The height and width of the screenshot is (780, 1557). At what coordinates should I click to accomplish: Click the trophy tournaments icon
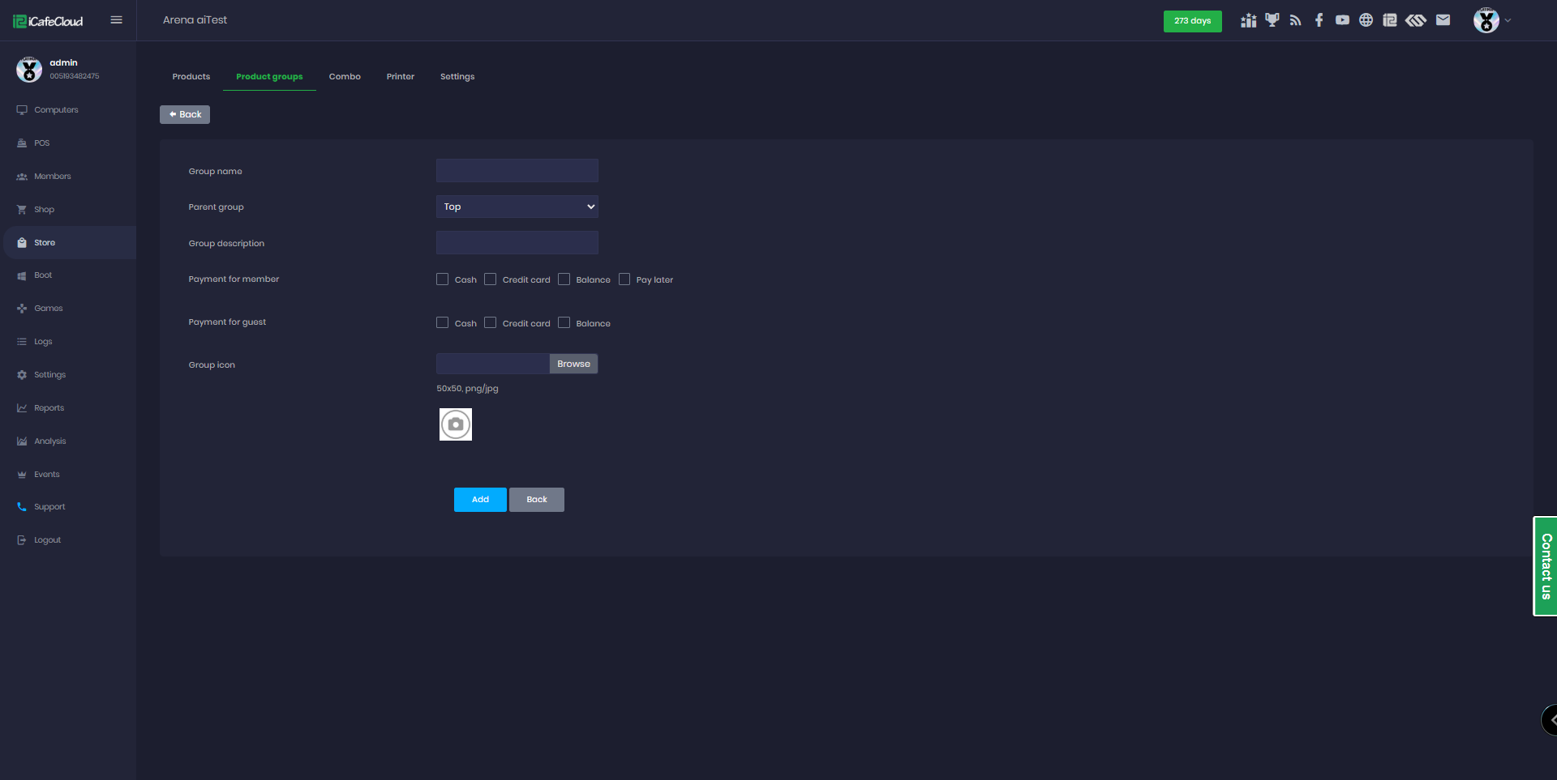1271,20
